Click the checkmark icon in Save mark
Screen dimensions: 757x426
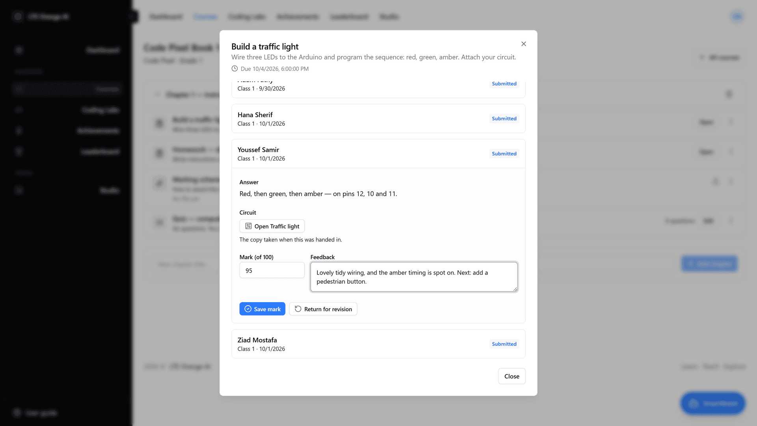[x=248, y=309]
